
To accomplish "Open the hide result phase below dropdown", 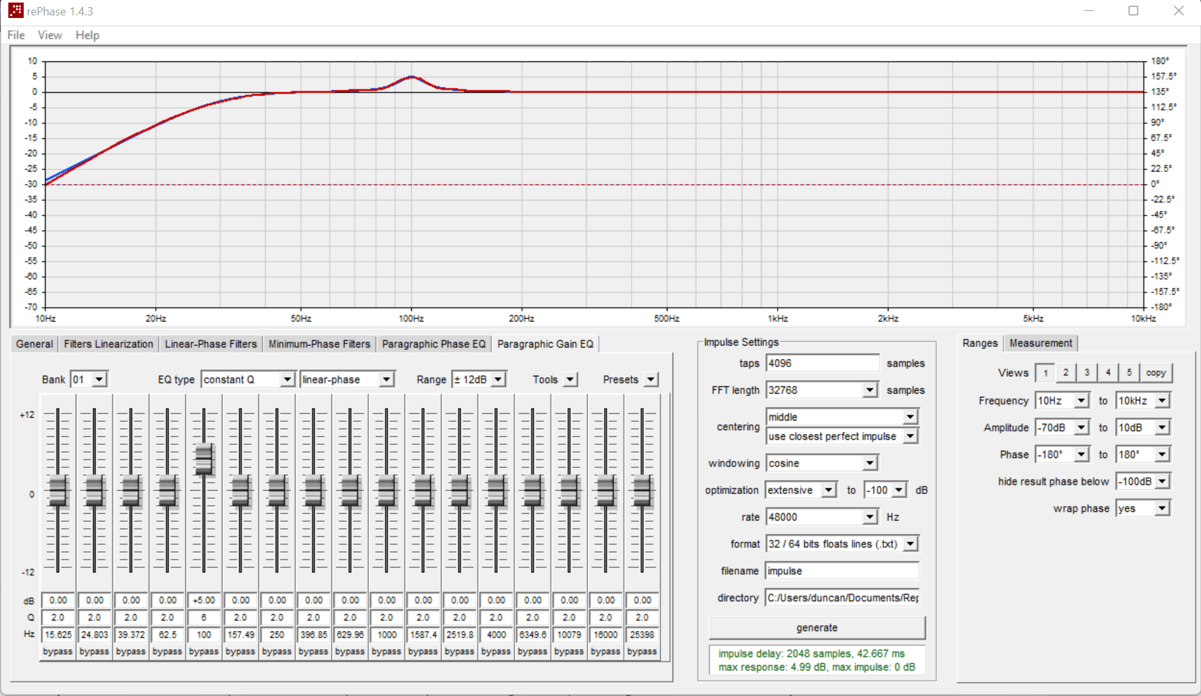I will (1143, 481).
